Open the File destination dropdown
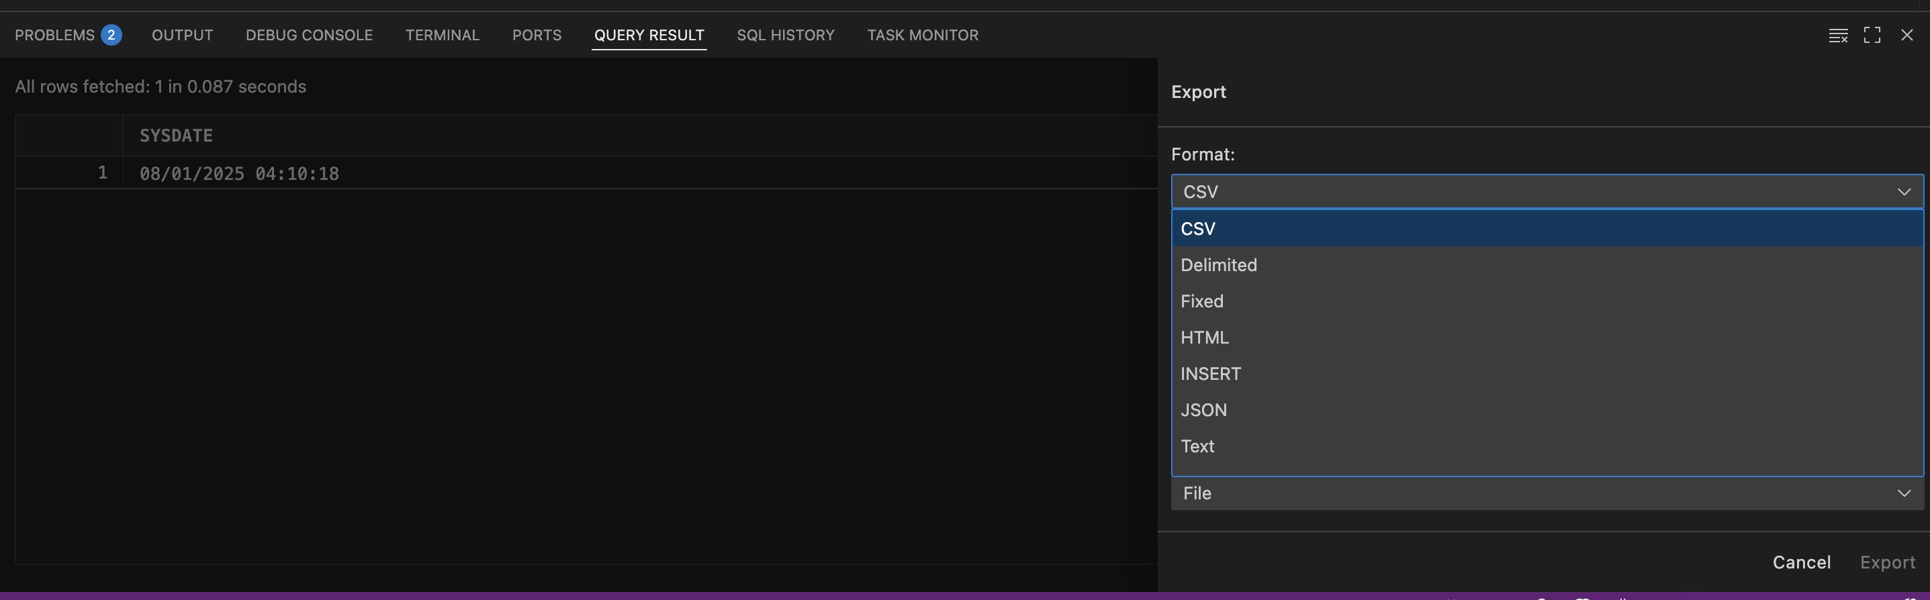 (1547, 494)
